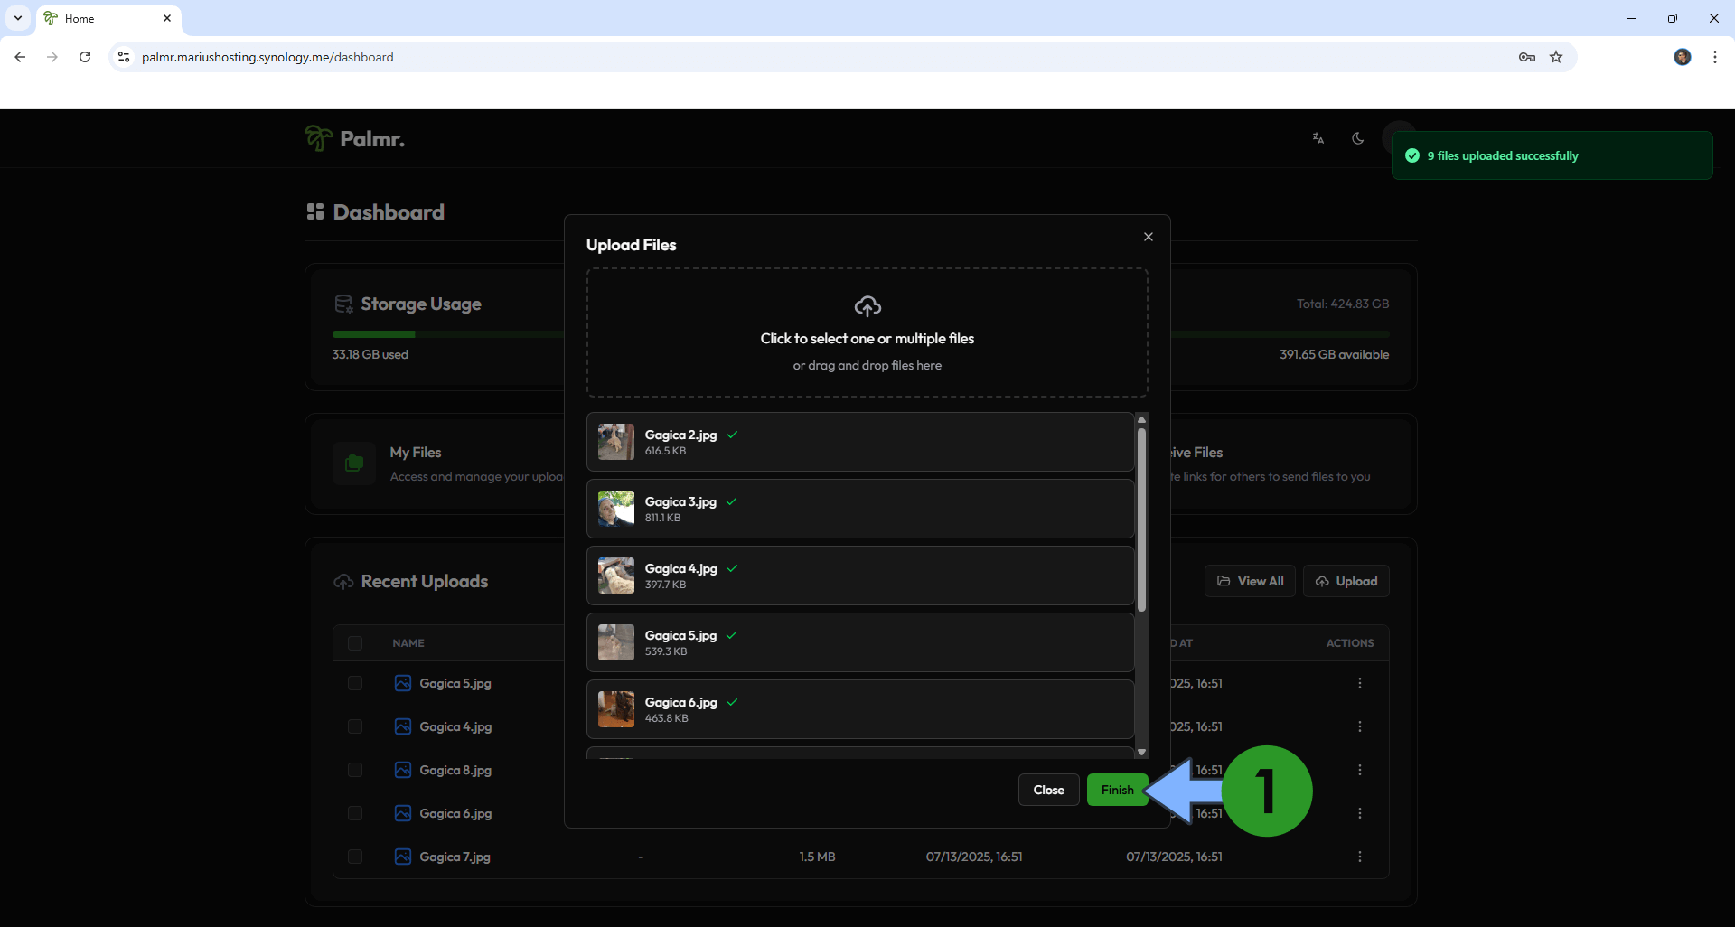Open the Chrome profile avatar
This screenshot has width=1735, height=927.
point(1683,57)
